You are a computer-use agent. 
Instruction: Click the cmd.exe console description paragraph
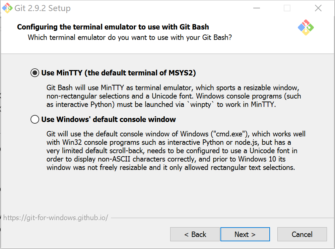point(176,151)
